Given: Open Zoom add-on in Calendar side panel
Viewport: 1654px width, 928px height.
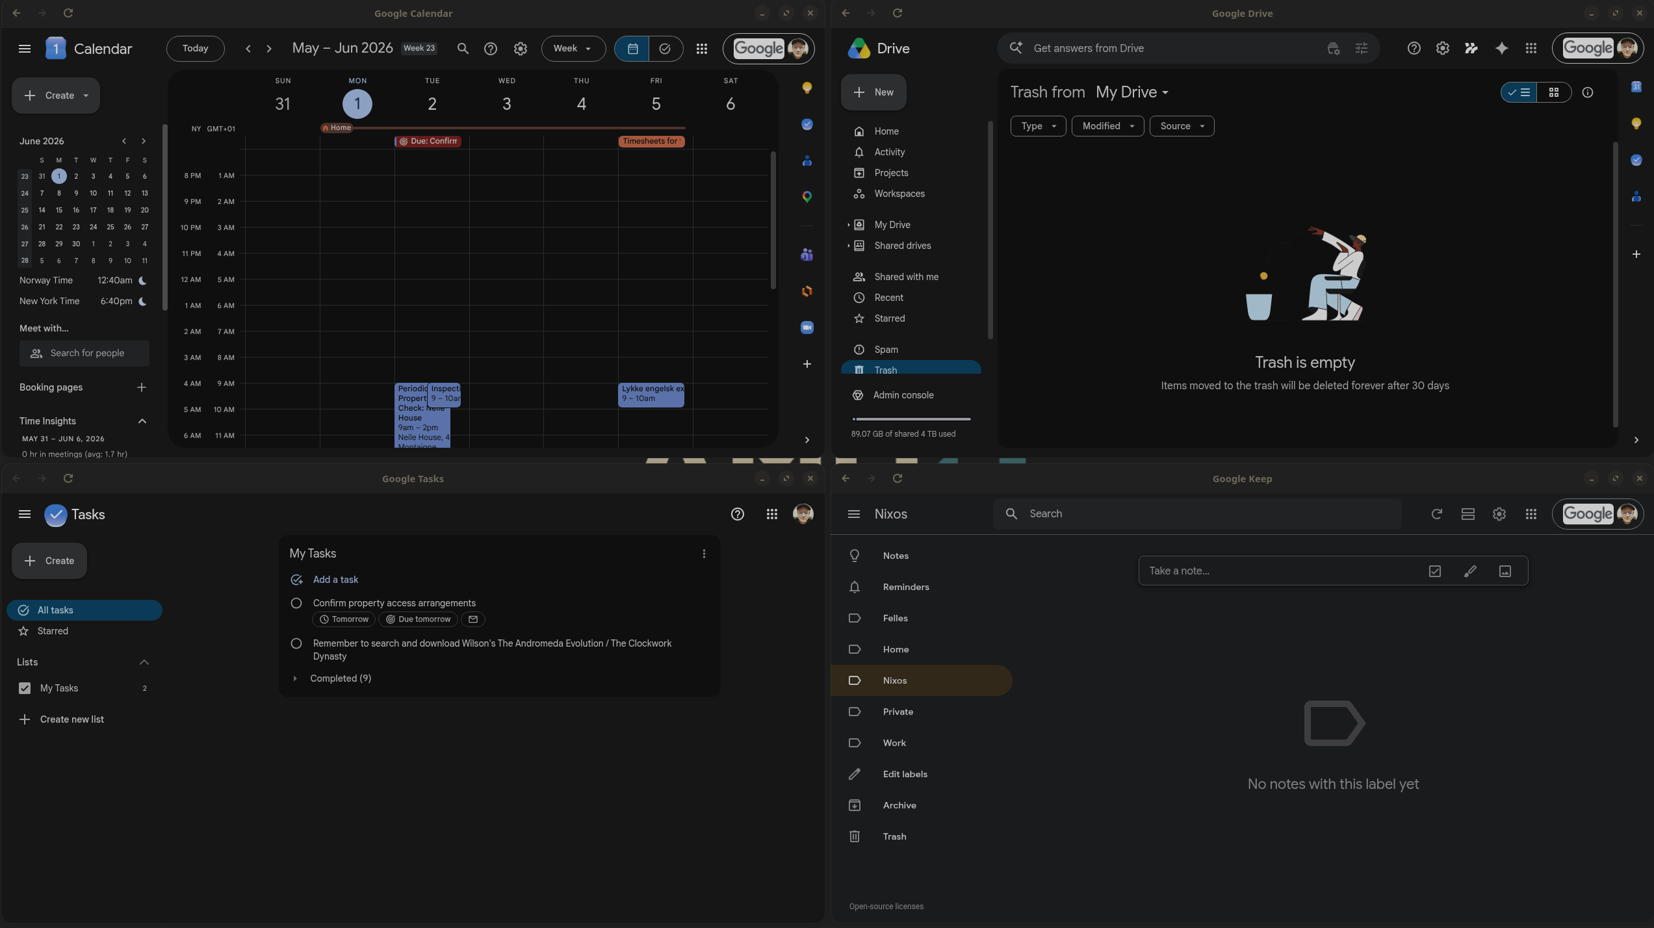Looking at the screenshot, I should [807, 328].
